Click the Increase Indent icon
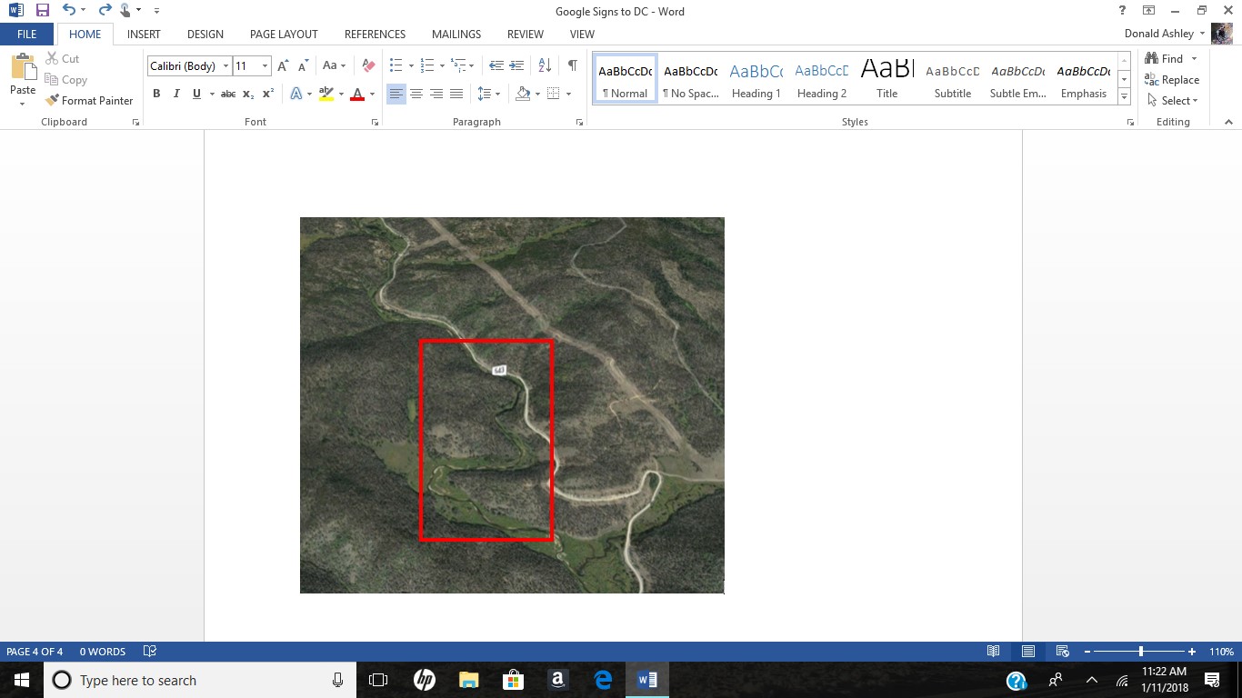 (517, 65)
